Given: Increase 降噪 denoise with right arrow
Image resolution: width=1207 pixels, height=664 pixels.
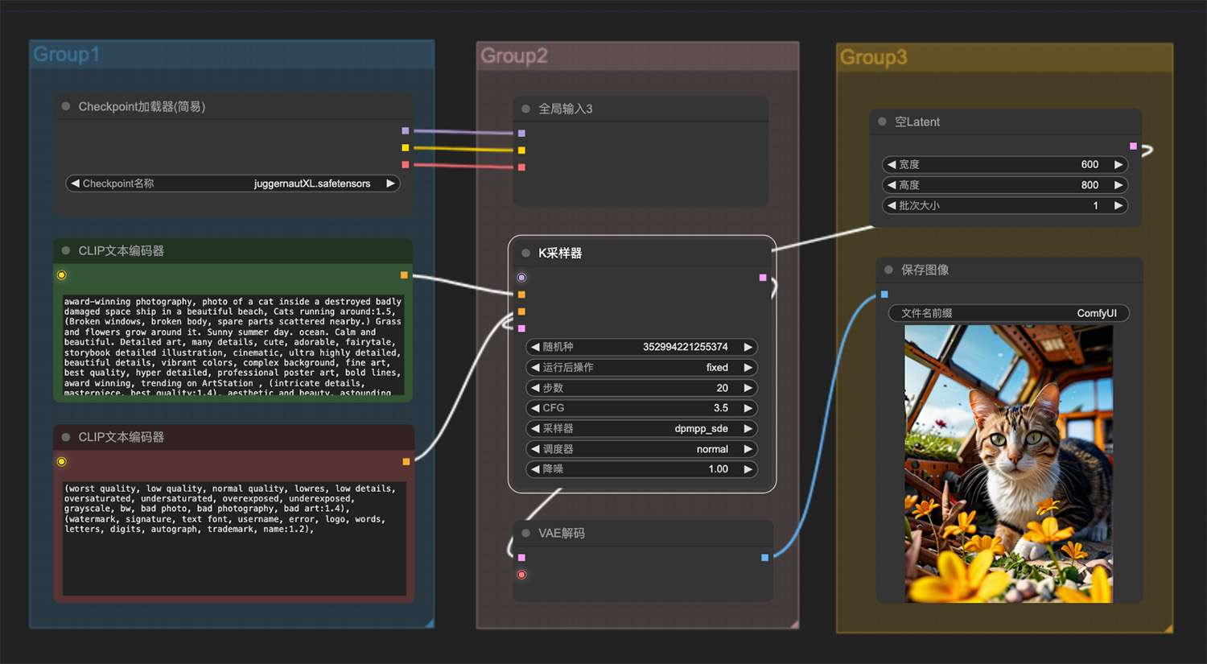Looking at the screenshot, I should click(748, 468).
